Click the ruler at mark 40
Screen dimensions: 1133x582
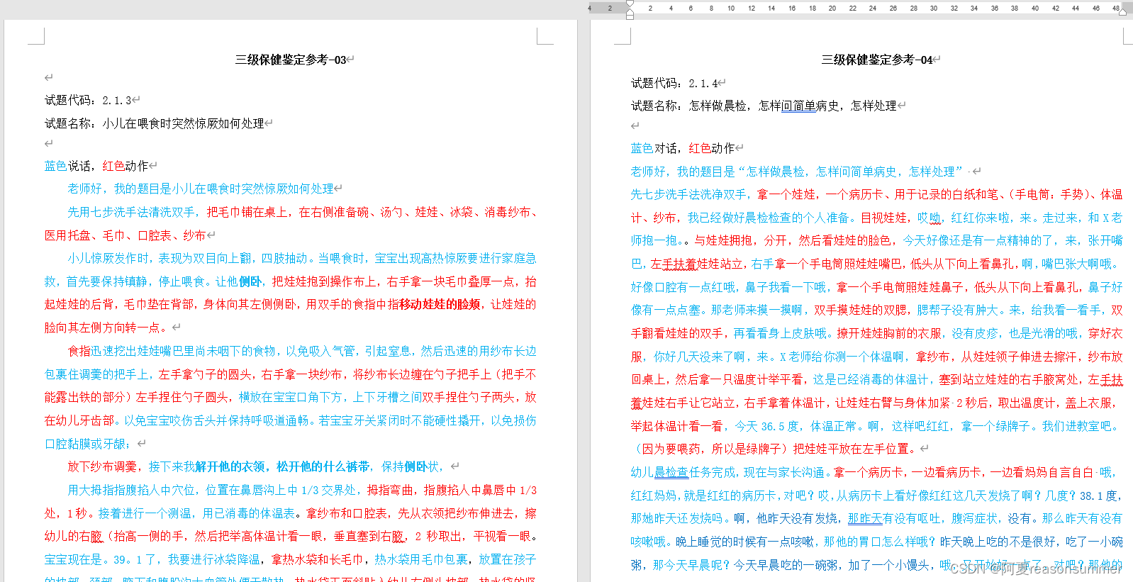[x=1035, y=9]
